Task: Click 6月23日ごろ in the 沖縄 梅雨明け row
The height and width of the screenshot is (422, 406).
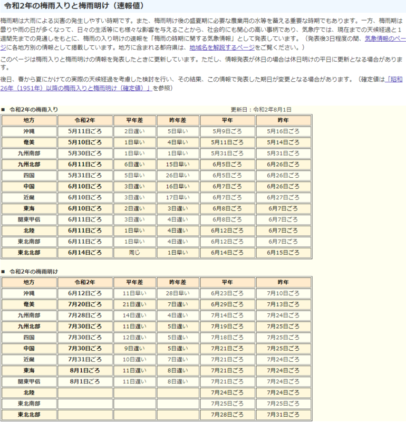Action: [x=227, y=293]
